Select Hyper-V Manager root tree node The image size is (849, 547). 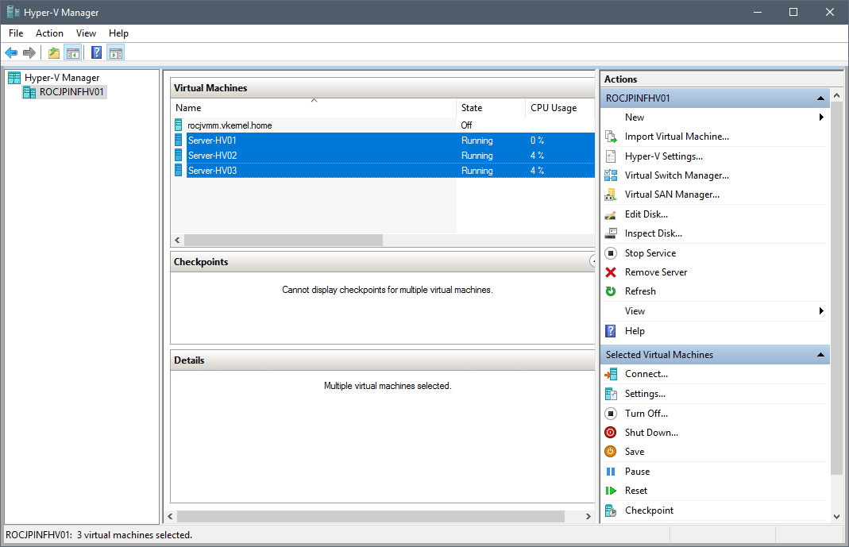[62, 78]
